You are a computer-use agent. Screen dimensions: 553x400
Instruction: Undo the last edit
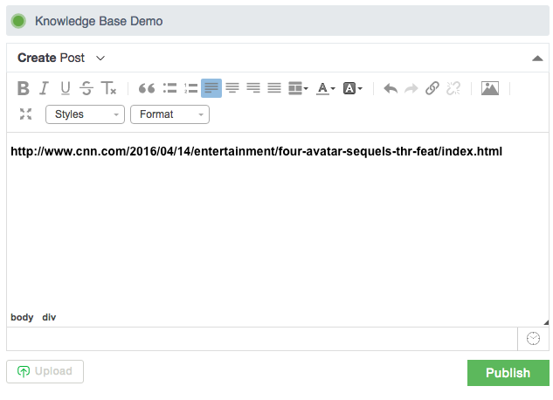point(391,88)
